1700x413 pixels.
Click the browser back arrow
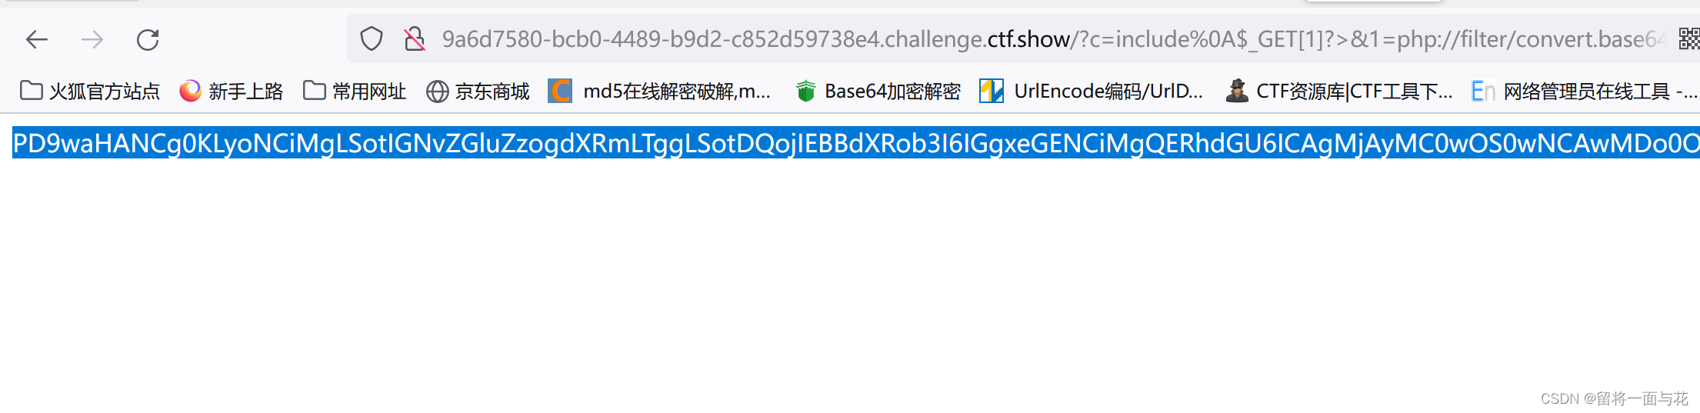[37, 39]
